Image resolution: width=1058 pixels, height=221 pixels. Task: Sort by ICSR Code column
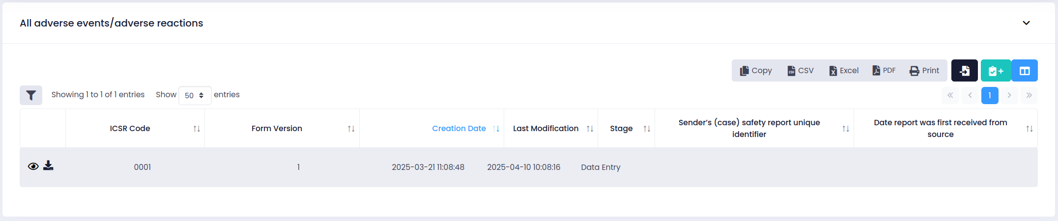[x=130, y=129]
